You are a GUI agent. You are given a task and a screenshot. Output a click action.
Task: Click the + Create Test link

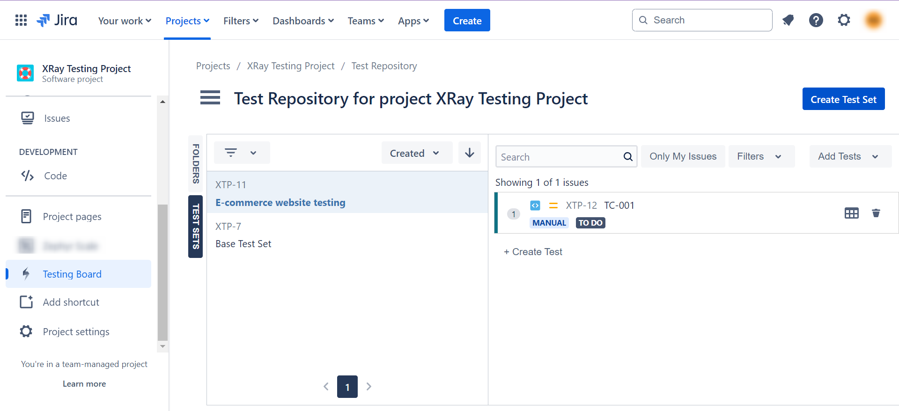[x=533, y=252]
